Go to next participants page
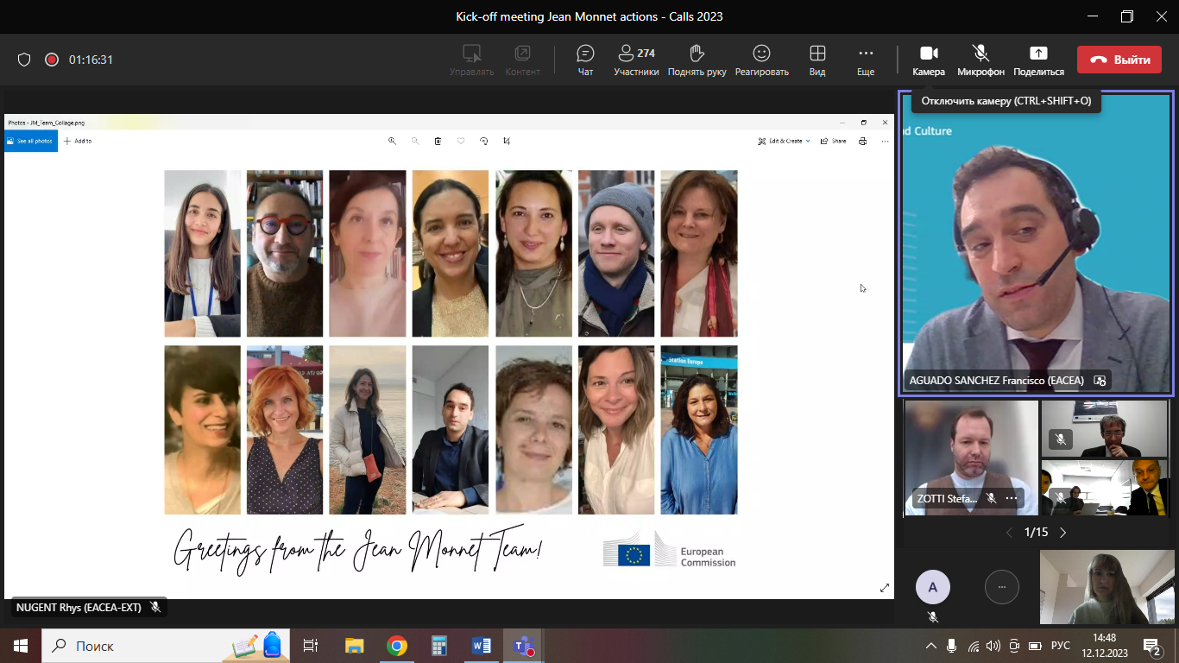1179x663 pixels. [x=1063, y=533]
